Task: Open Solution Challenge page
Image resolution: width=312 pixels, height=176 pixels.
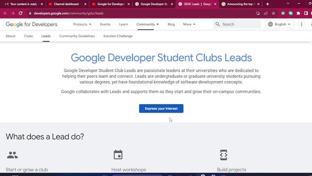Action: [x=118, y=36]
